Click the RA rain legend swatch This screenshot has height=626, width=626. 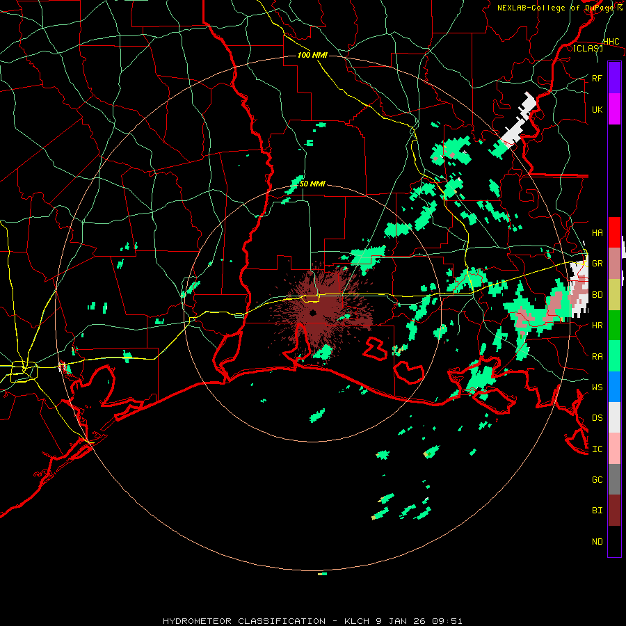click(614, 356)
